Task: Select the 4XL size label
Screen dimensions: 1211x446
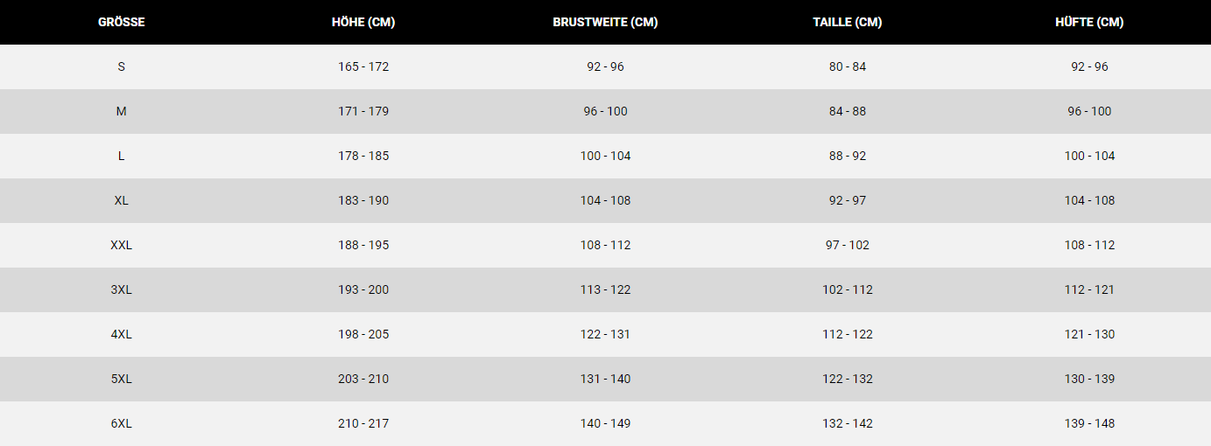Action: pyautogui.click(x=121, y=334)
